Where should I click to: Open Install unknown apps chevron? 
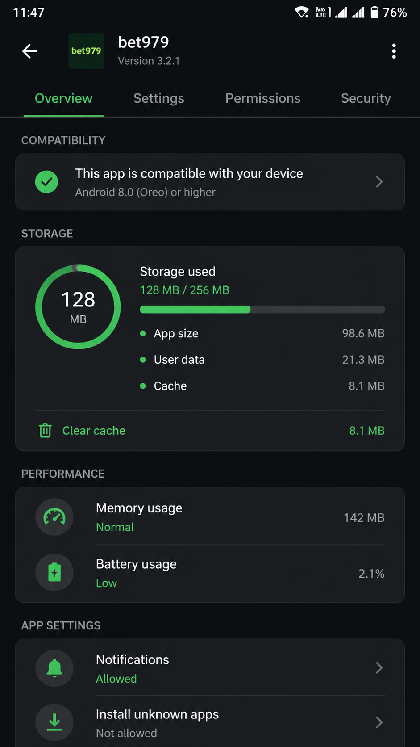tap(379, 722)
